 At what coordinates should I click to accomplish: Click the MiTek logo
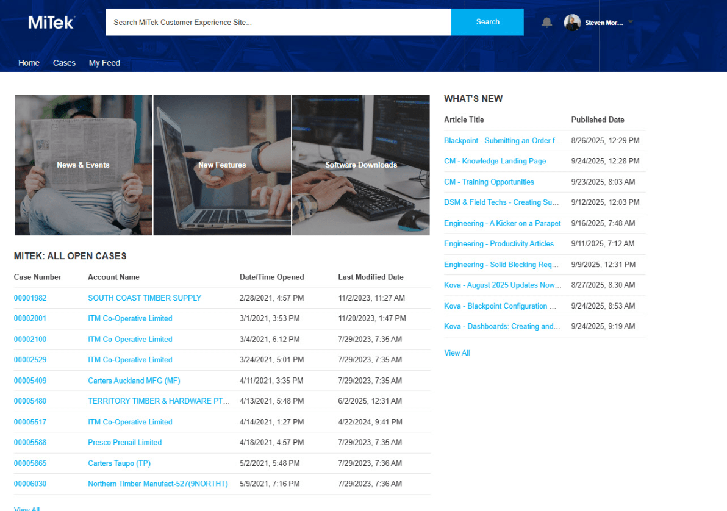[51, 23]
